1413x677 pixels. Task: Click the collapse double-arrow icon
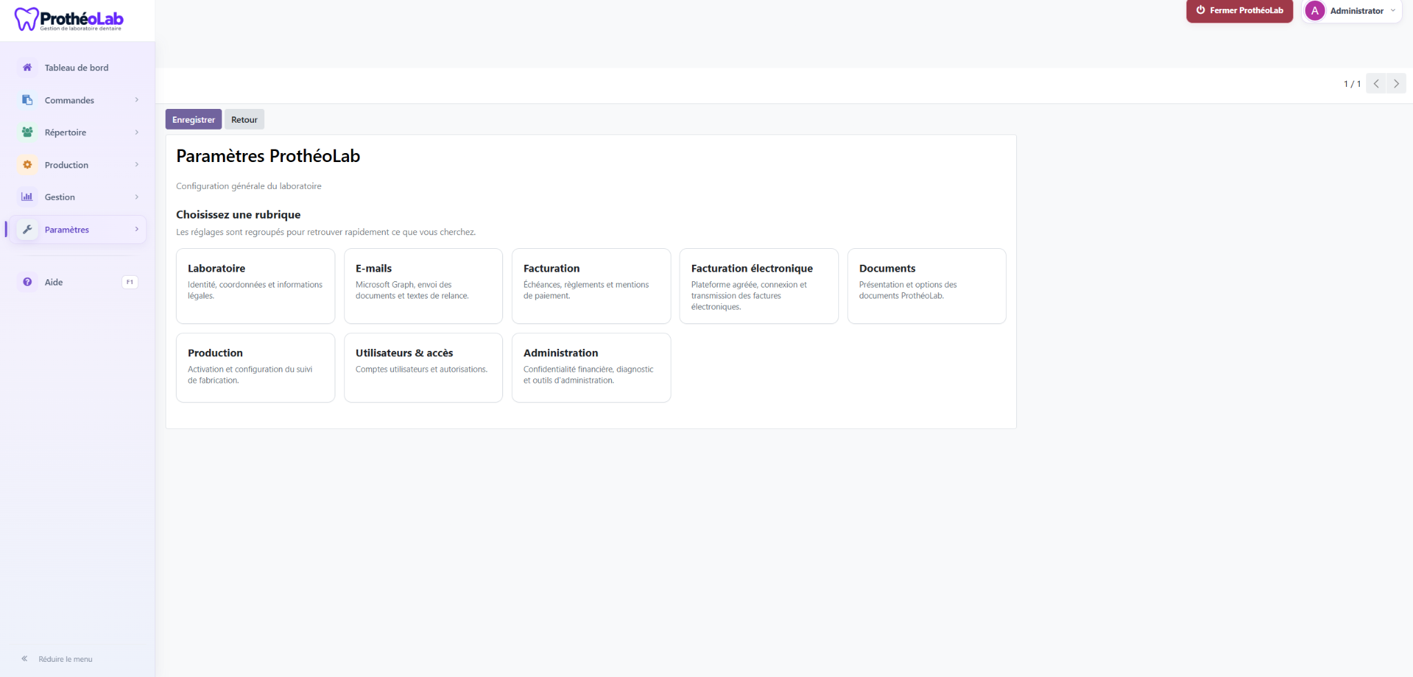[x=25, y=659]
